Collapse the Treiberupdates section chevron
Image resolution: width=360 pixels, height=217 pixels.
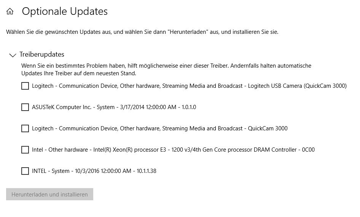pyautogui.click(x=13, y=55)
